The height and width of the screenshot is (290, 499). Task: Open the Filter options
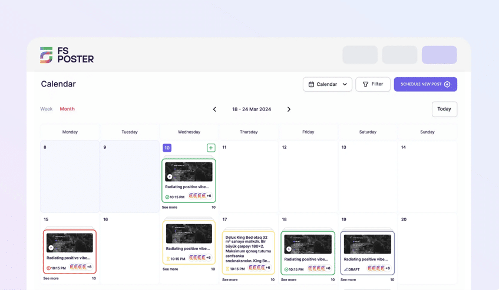373,84
